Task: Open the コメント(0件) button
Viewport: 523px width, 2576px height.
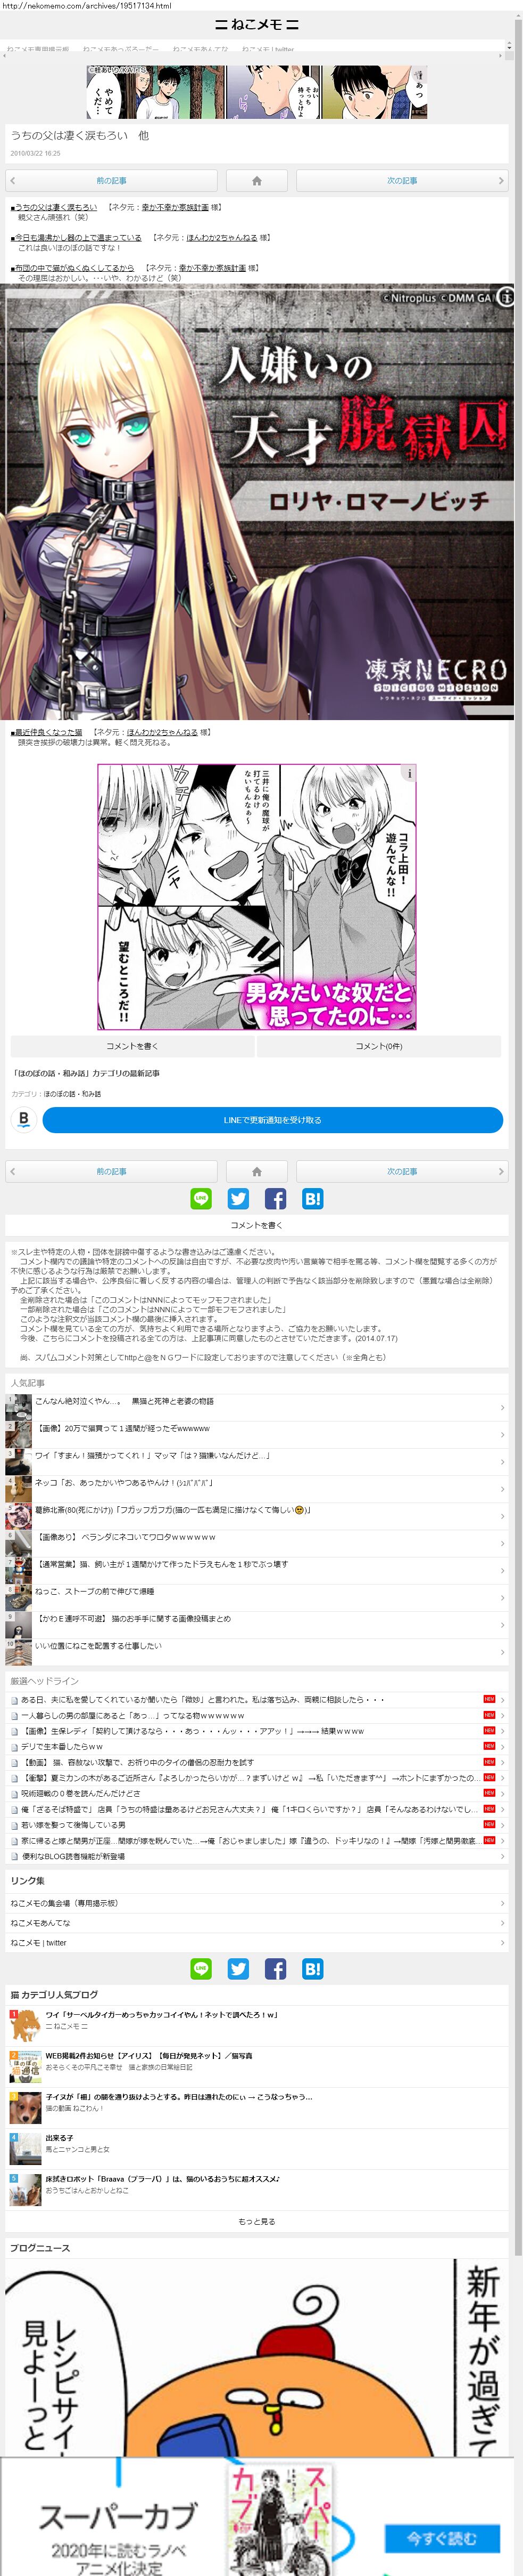Action: [x=378, y=1046]
